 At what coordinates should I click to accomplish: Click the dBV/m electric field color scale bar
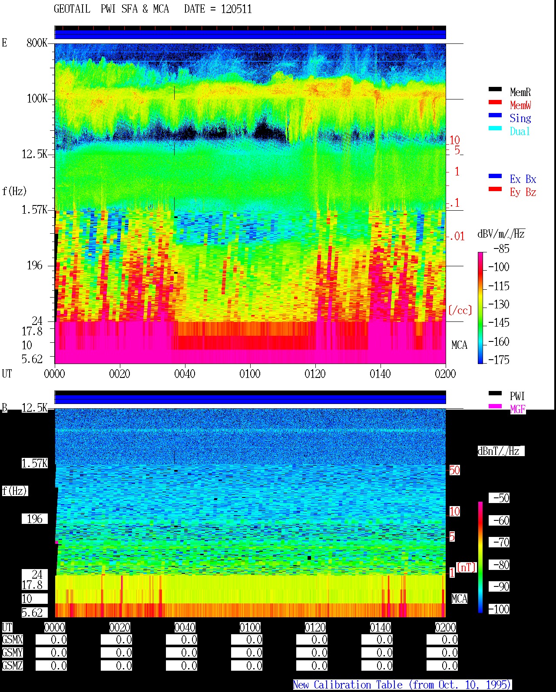click(480, 308)
